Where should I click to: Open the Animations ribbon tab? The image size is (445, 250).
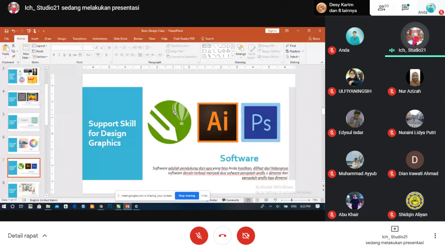tap(100, 39)
